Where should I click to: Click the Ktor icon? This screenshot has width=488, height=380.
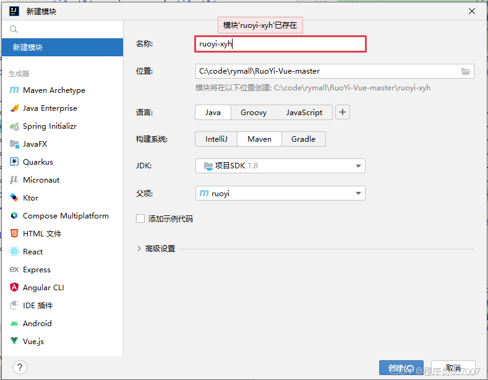tap(14, 198)
